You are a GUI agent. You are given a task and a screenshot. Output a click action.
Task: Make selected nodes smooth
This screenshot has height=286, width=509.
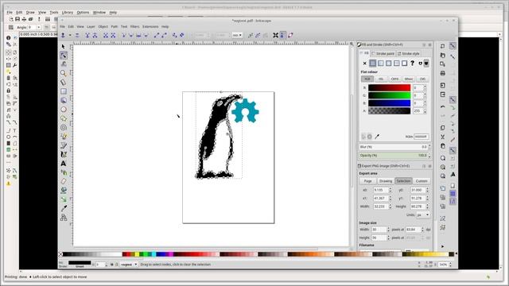[130, 35]
